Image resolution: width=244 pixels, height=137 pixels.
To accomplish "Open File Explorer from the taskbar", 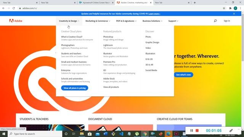I will pyautogui.click(x=82, y=134).
